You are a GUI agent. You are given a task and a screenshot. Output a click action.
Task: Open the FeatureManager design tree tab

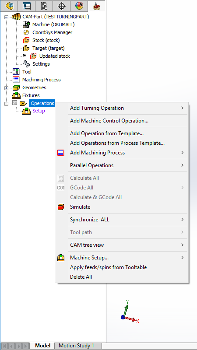coord(9,6)
